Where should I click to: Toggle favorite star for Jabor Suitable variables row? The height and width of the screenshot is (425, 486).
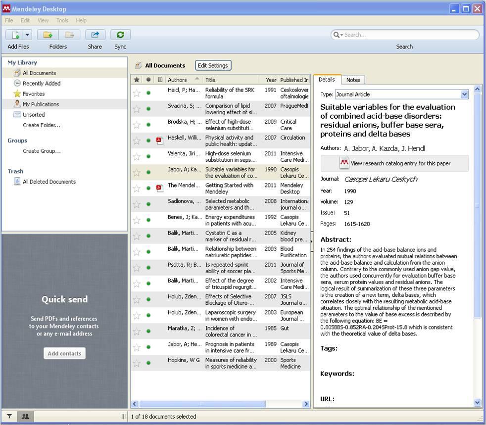(137, 173)
